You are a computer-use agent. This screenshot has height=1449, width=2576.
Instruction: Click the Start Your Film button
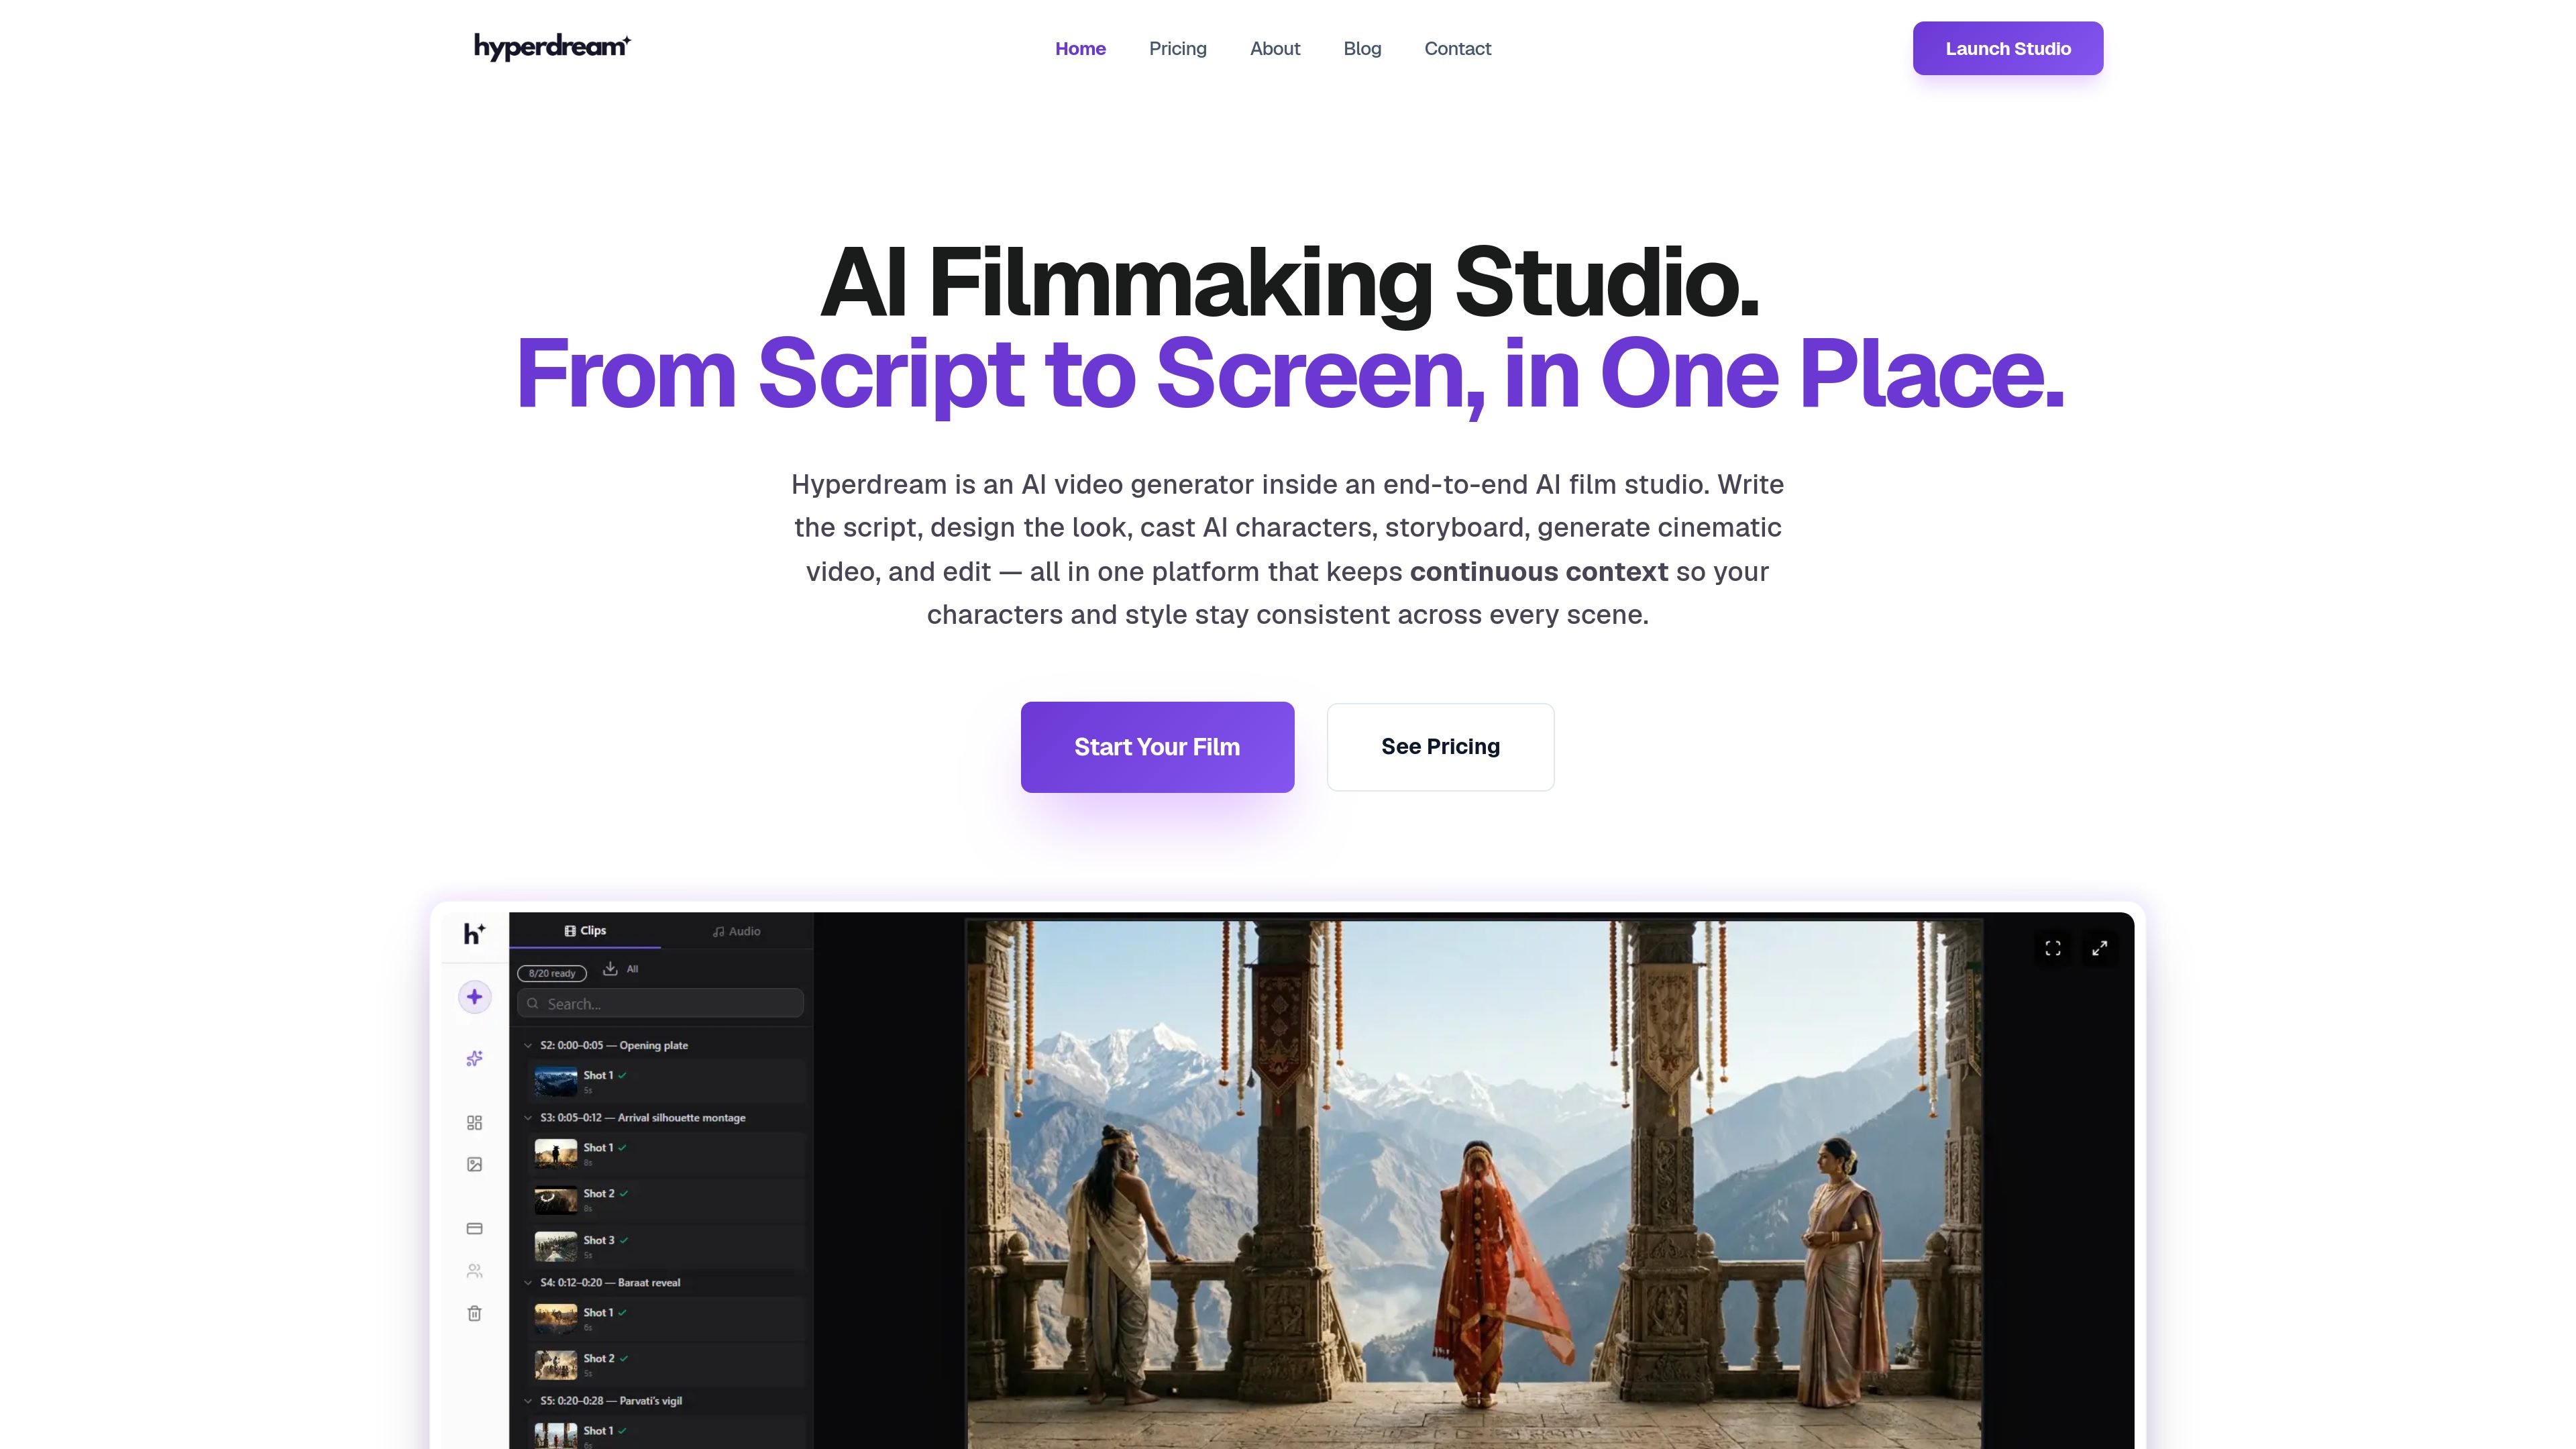[1157, 747]
